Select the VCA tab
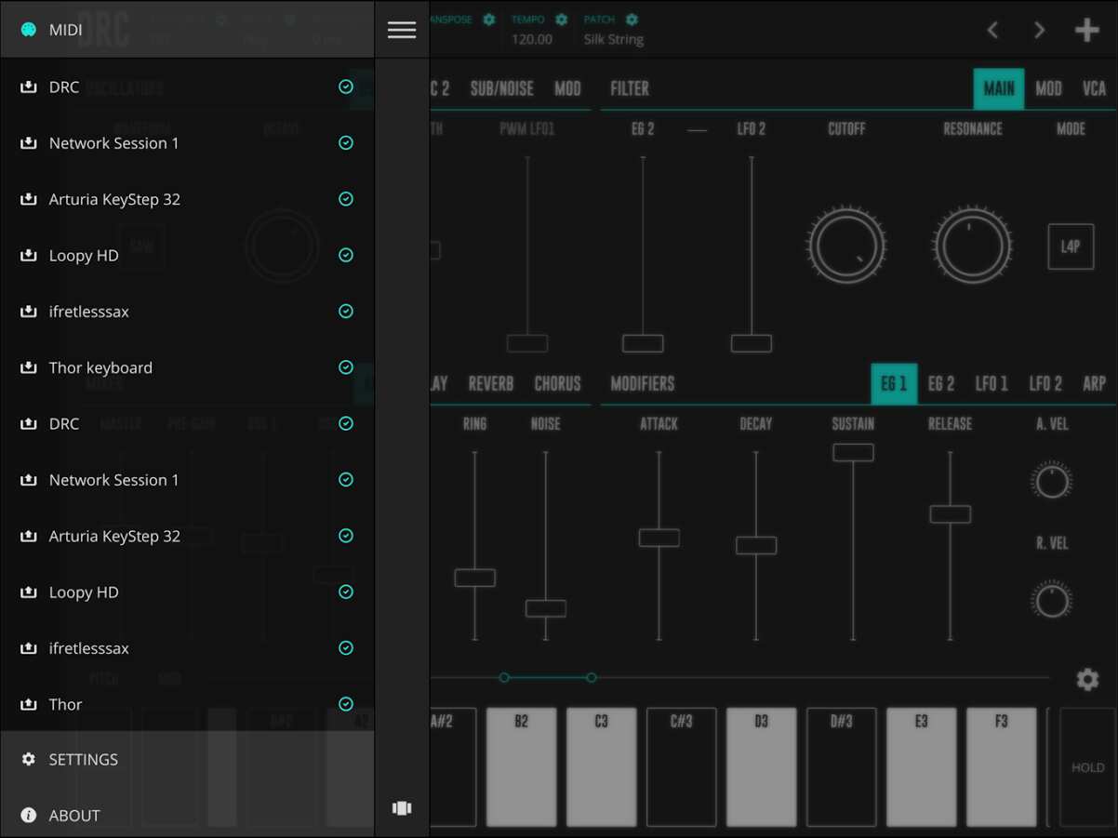The image size is (1118, 838). (x=1094, y=88)
